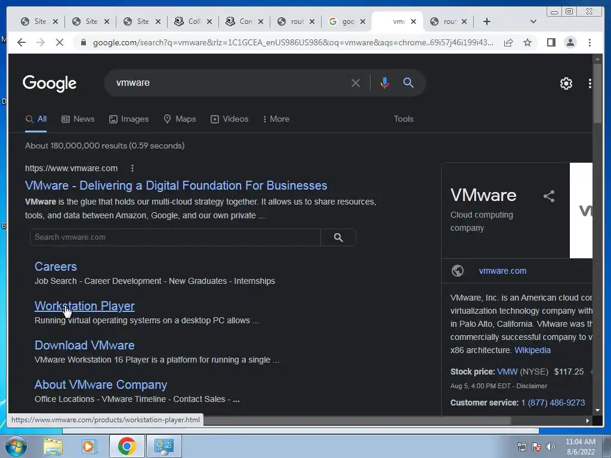Screen dimensions: 611x458
Task: Stop loading the page with X button
Action: point(59,42)
